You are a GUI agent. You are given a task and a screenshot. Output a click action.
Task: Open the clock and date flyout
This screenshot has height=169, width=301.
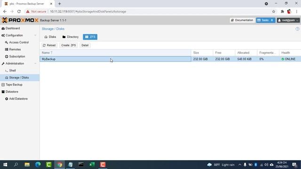282,165
